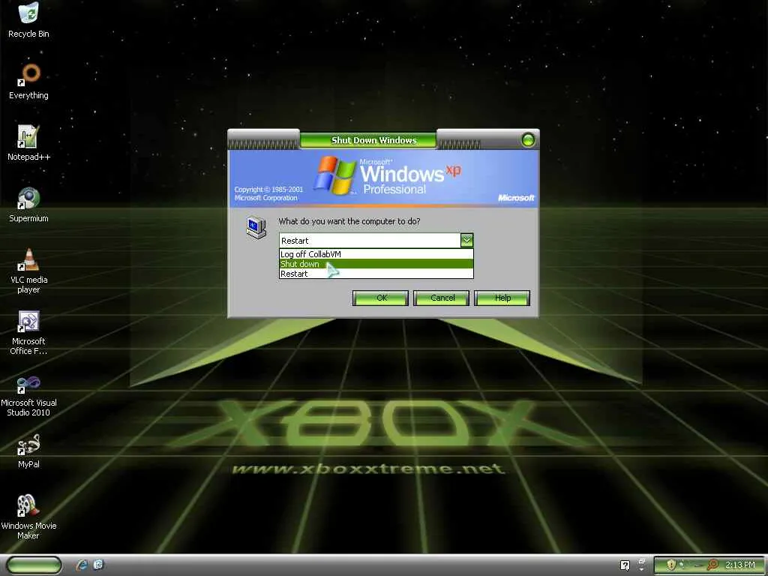Open the Recycle Bin desktop icon
The image size is (768, 576).
28,19
